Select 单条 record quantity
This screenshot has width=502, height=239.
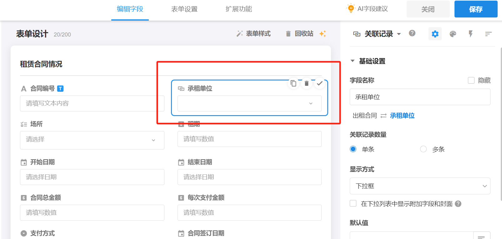(x=353, y=149)
